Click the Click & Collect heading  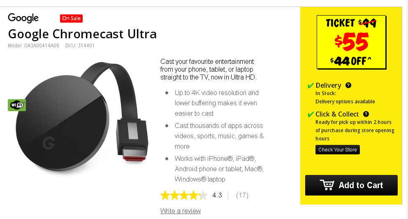337,114
